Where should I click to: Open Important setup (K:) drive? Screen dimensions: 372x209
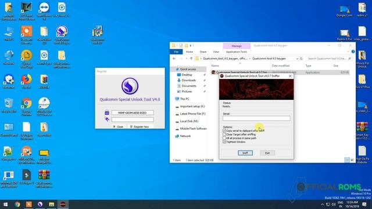click(x=192, y=106)
